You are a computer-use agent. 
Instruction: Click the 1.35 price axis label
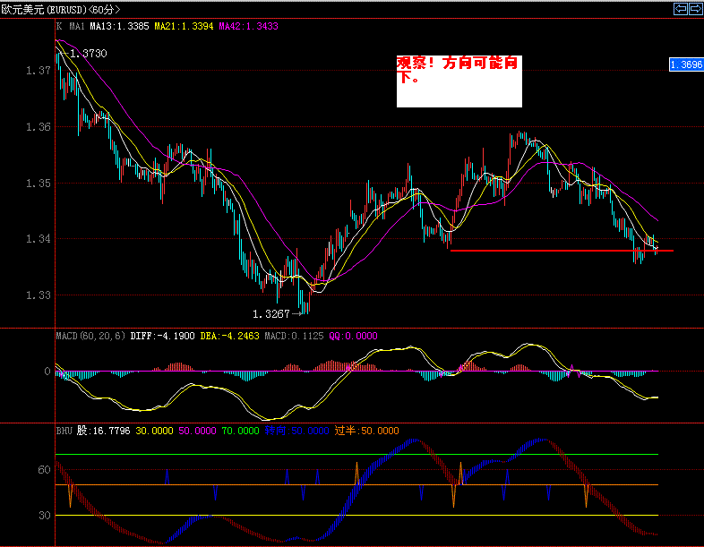point(39,184)
